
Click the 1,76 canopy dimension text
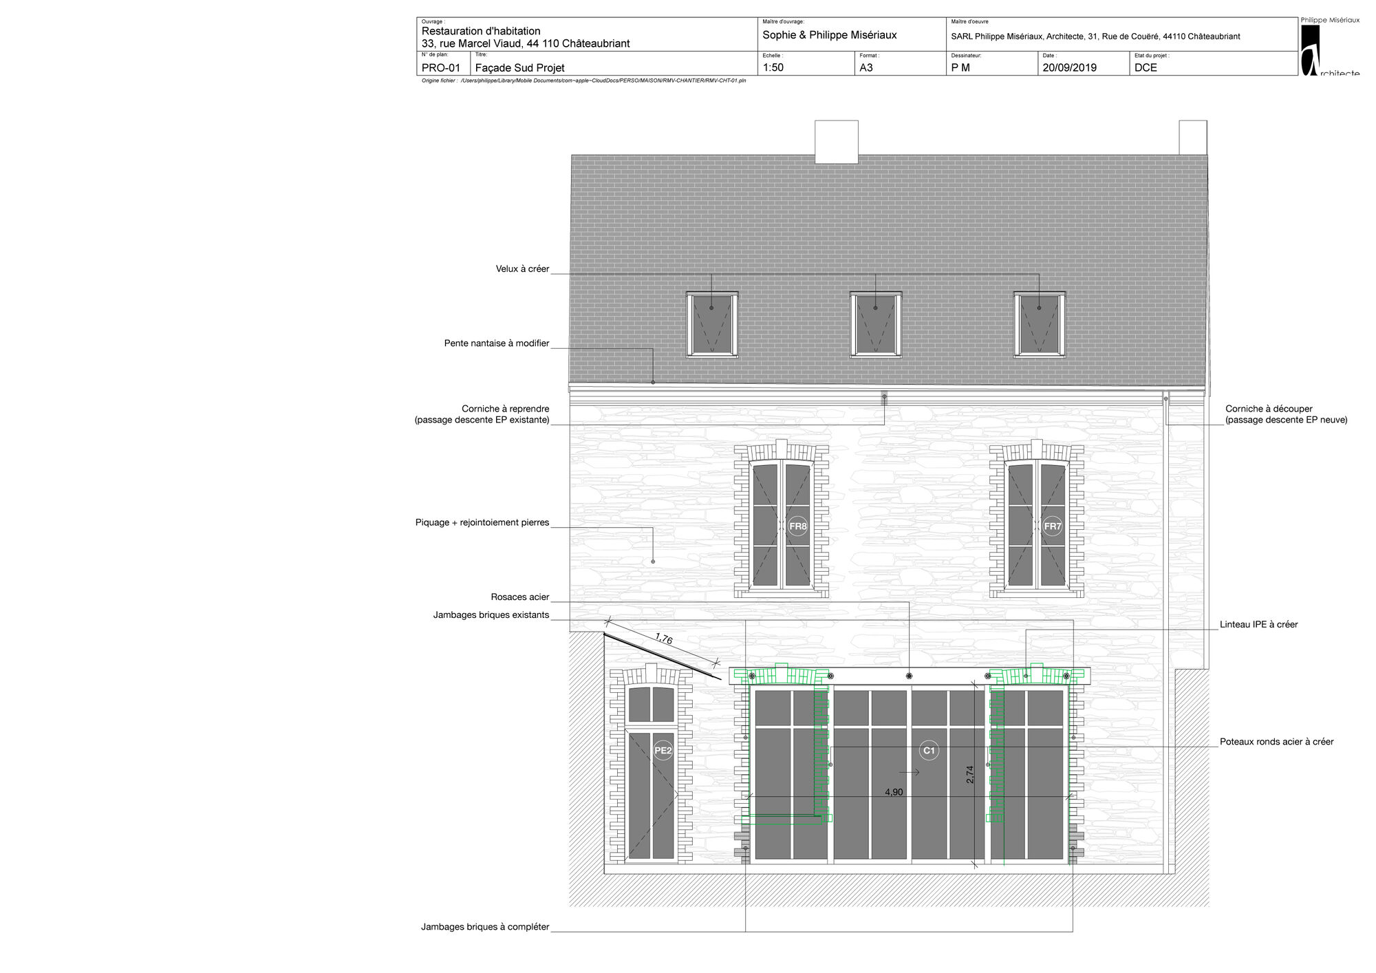[x=664, y=639]
